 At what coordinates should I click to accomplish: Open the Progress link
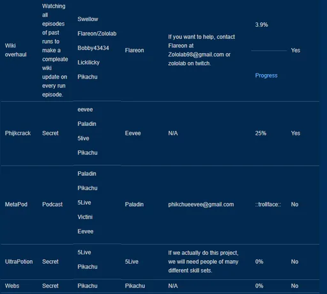(266, 75)
